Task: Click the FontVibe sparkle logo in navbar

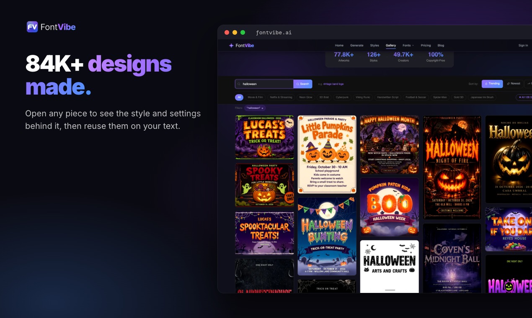Action: point(231,46)
